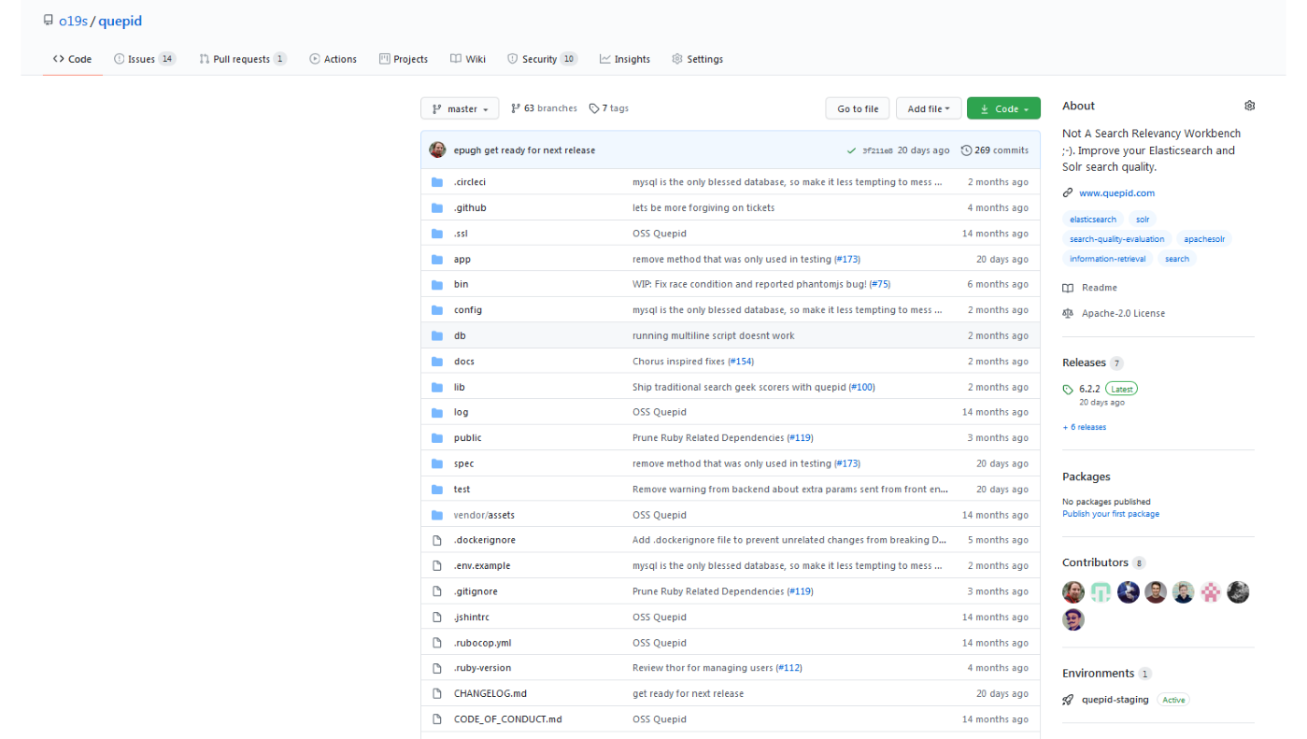Click the folder icon for app
This screenshot has height=739, width=1307.
[436, 259]
